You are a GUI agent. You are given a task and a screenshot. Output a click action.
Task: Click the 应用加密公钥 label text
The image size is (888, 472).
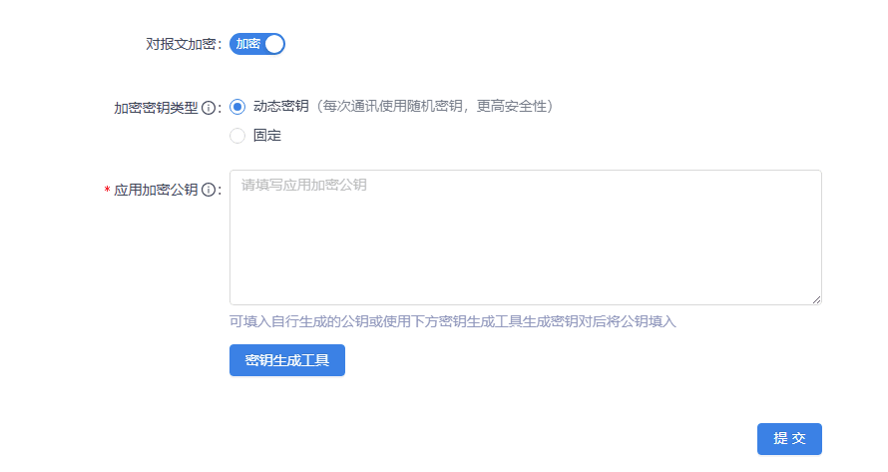point(156,190)
